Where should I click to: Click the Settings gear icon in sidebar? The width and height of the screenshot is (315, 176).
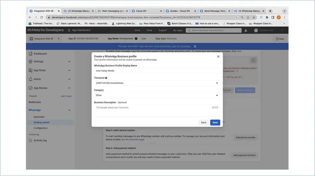pyautogui.click(x=30, y=62)
